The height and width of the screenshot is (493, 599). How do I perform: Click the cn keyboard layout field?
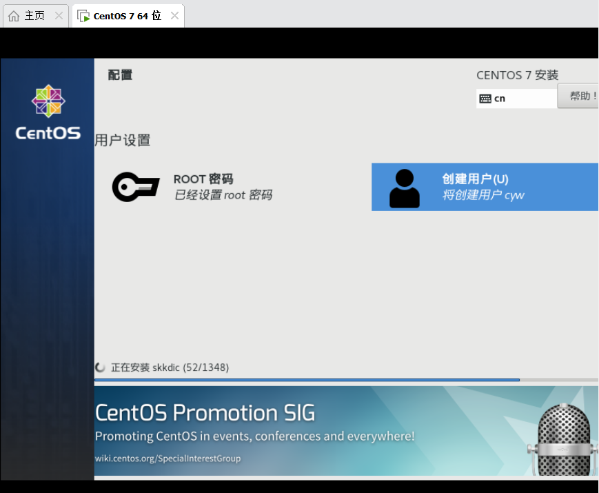516,99
